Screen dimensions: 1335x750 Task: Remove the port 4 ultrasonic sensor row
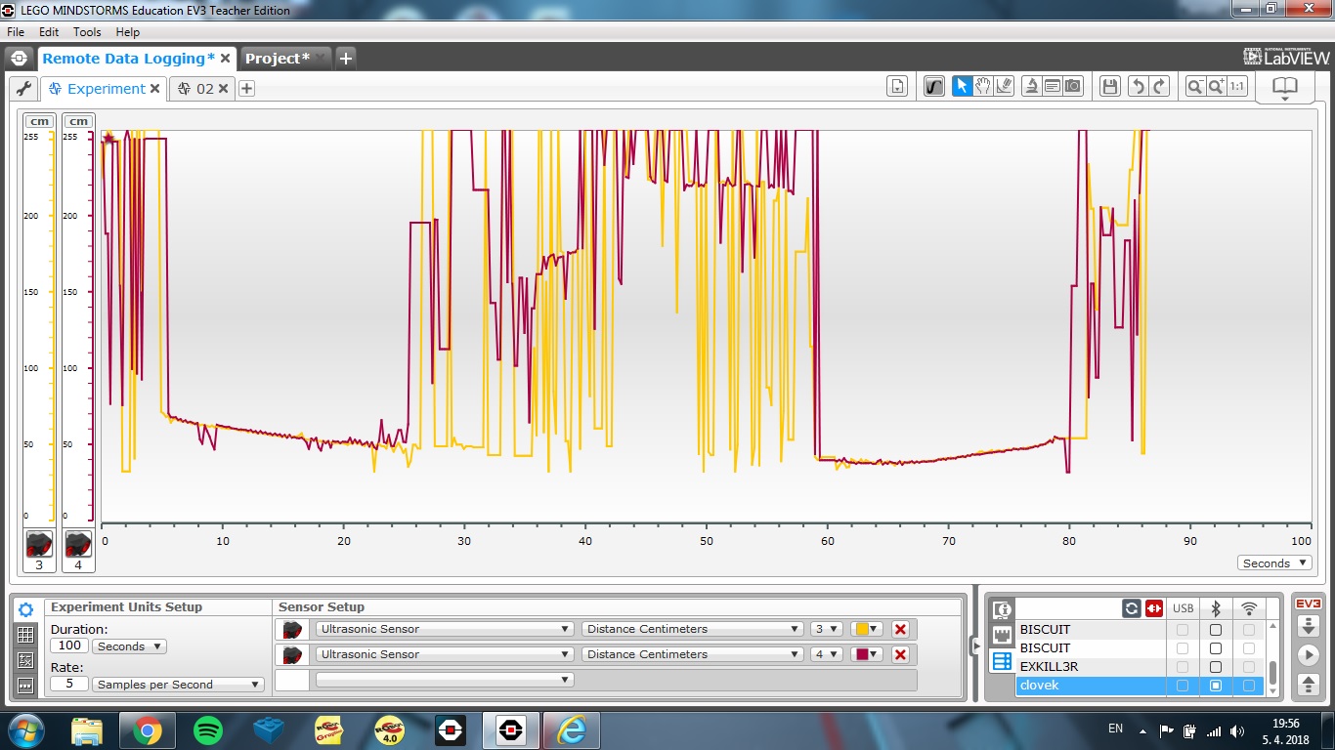coord(900,654)
